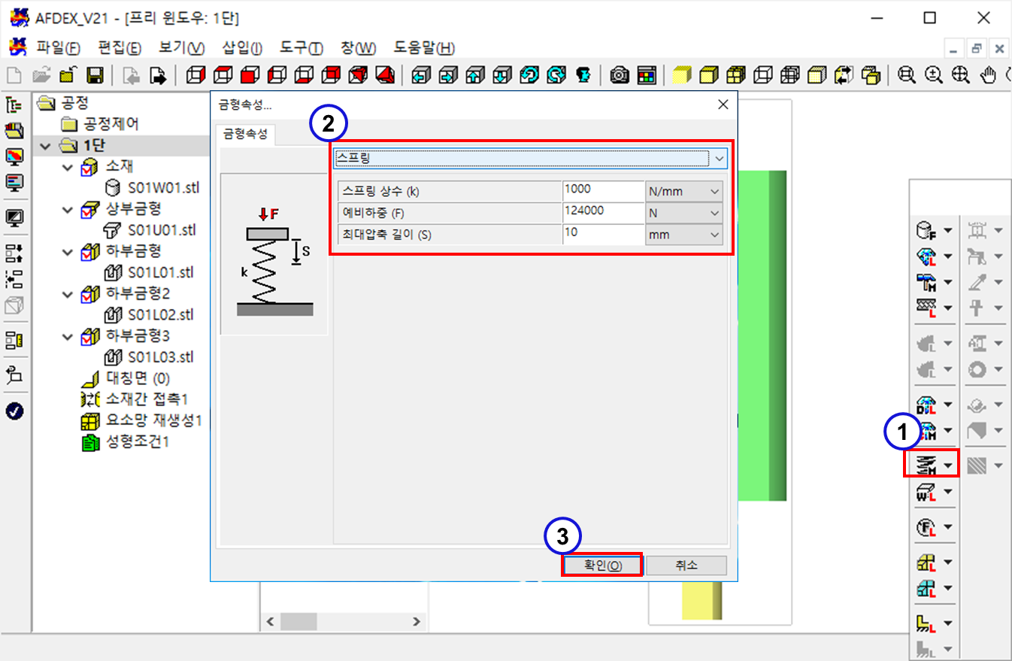Click the zoom in magnifier icon

tap(934, 75)
